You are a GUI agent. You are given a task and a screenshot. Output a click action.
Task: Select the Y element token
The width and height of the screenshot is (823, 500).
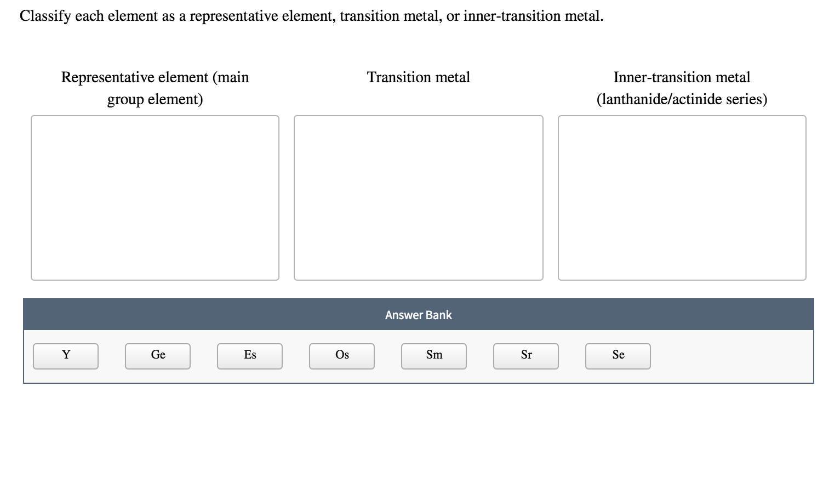tap(65, 355)
